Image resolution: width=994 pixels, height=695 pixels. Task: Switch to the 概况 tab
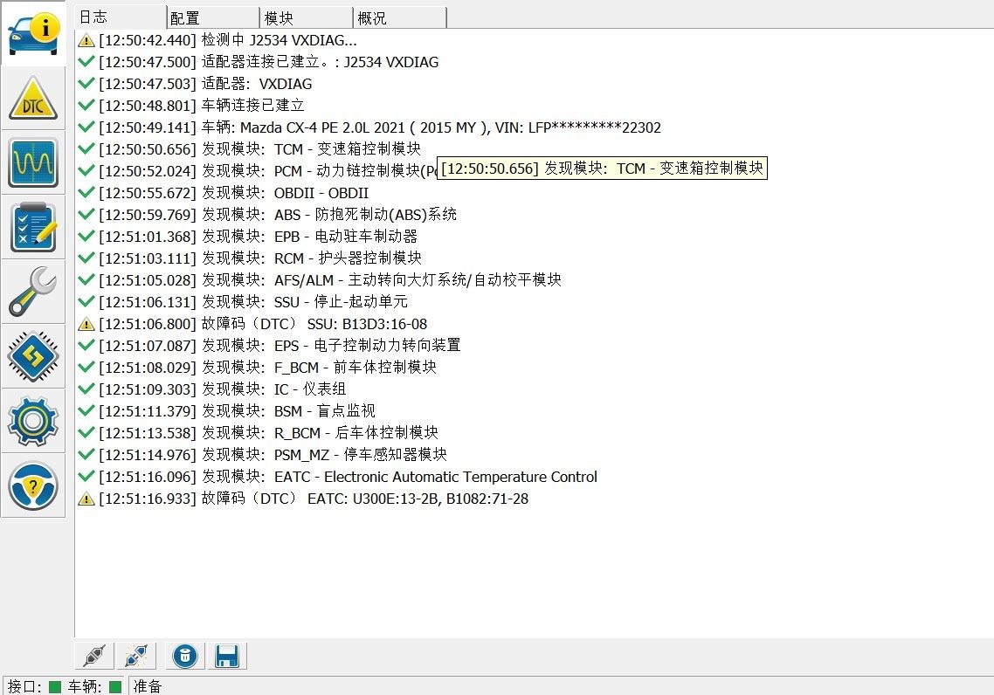pyautogui.click(x=400, y=17)
